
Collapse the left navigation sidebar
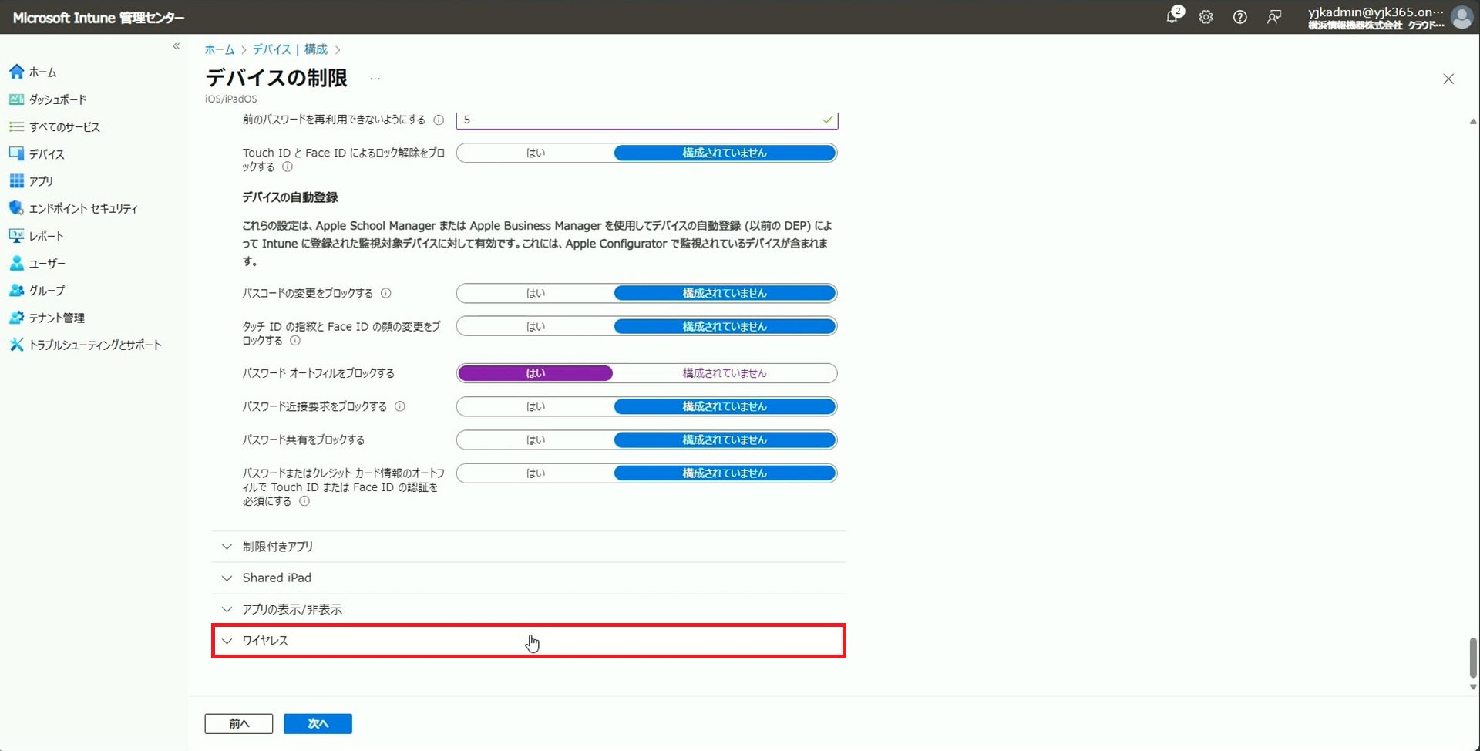point(177,46)
